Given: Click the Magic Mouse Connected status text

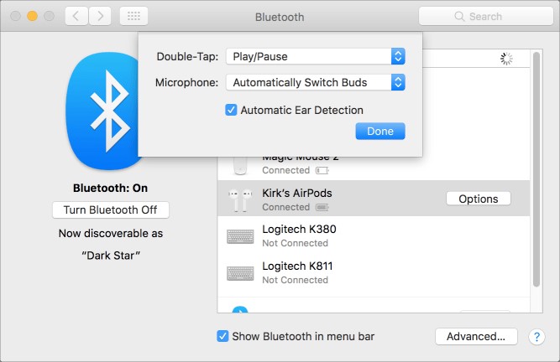Looking at the screenshot, I should 285,170.
